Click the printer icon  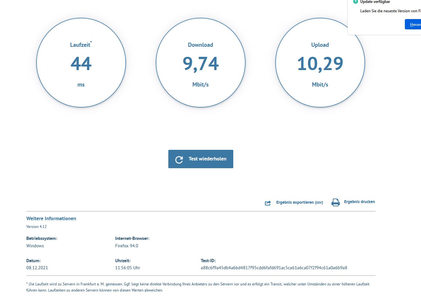point(336,202)
